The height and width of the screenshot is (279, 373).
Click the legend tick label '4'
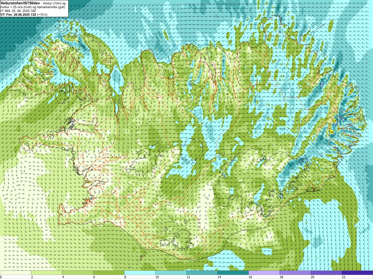pos(63,277)
